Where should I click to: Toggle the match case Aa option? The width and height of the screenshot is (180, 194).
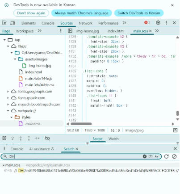tap(156, 156)
